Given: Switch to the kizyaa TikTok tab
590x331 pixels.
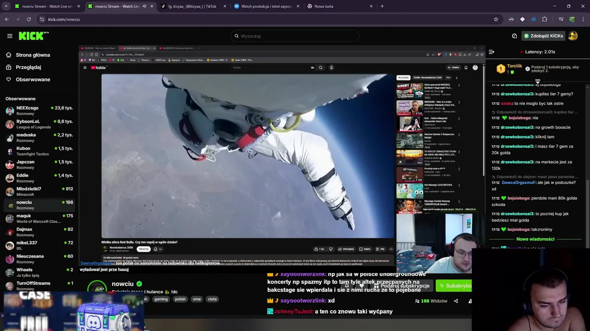Looking at the screenshot, I should [x=194, y=6].
